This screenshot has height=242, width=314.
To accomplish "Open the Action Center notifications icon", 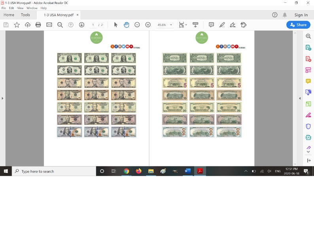I will [x=306, y=171].
